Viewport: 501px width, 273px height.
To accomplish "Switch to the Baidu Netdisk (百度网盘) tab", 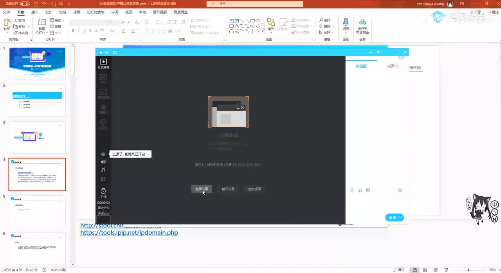I will 180,12.
